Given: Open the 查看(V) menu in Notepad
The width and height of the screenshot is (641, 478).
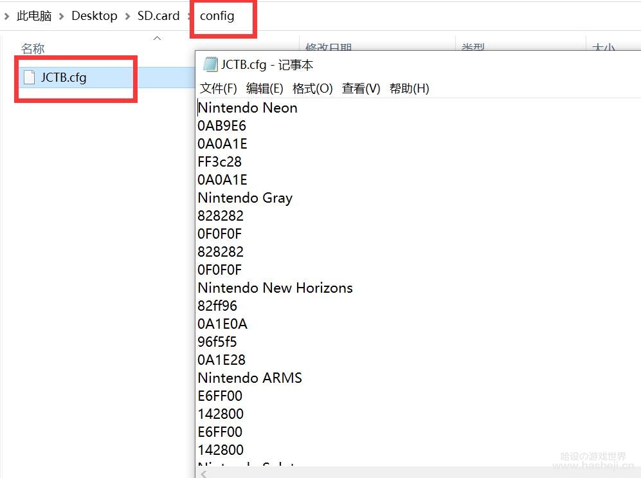Looking at the screenshot, I should (361, 88).
